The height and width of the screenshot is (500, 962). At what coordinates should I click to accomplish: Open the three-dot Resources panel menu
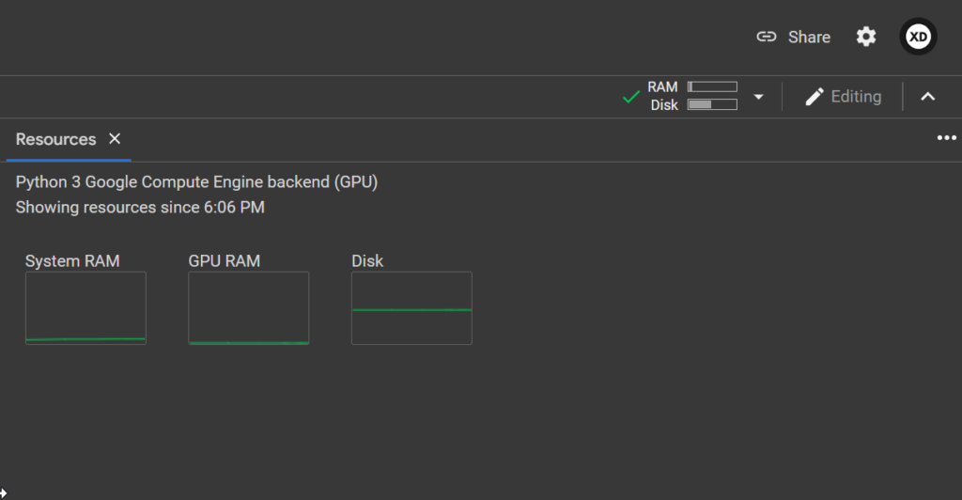945,139
